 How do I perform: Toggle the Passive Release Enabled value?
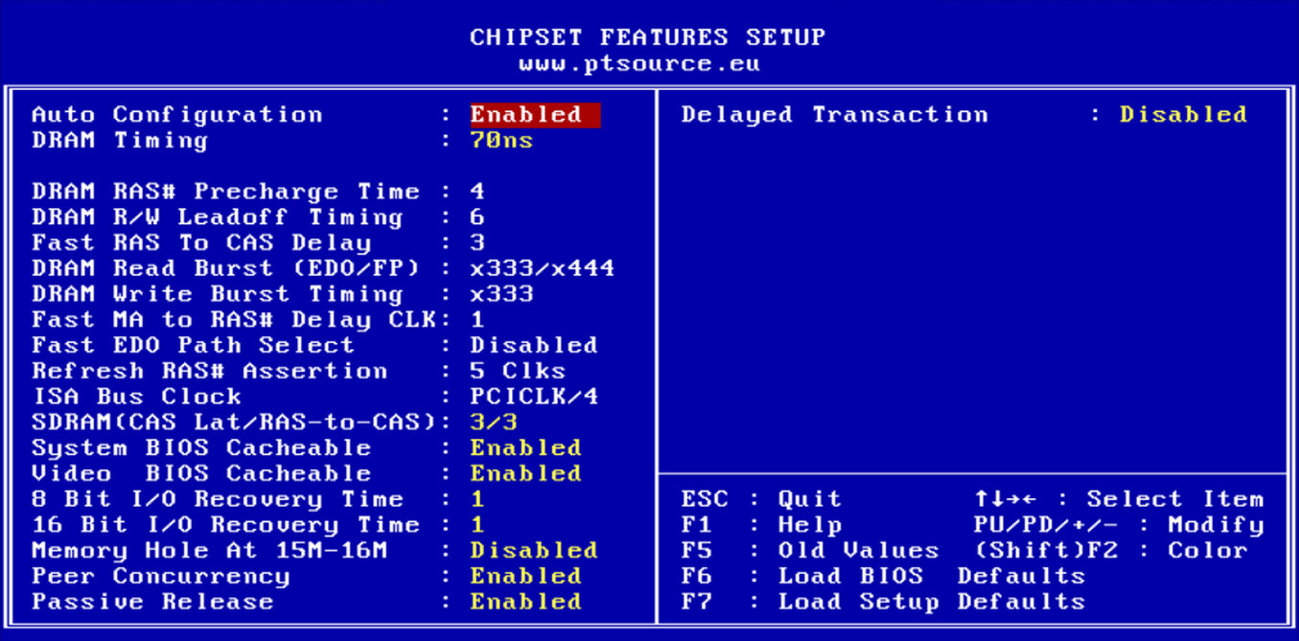pyautogui.click(x=525, y=602)
